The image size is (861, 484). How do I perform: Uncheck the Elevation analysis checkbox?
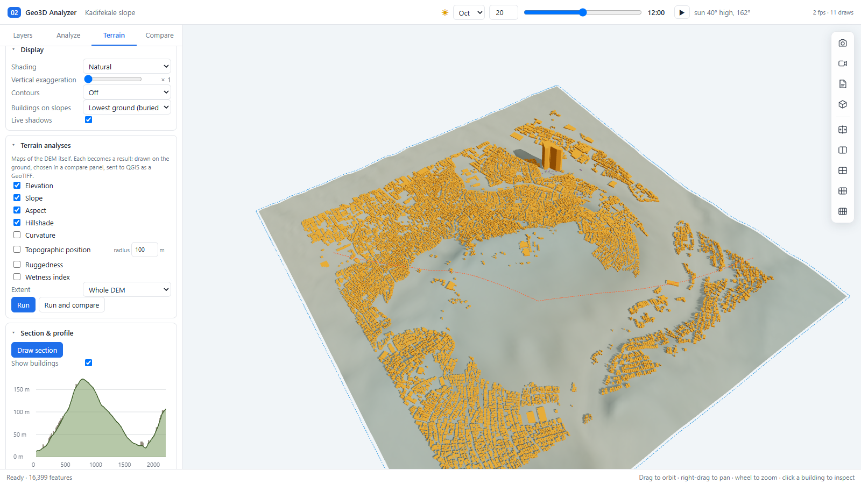[x=17, y=186]
